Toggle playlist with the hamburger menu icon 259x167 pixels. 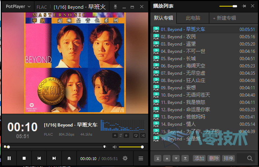tap(141, 159)
